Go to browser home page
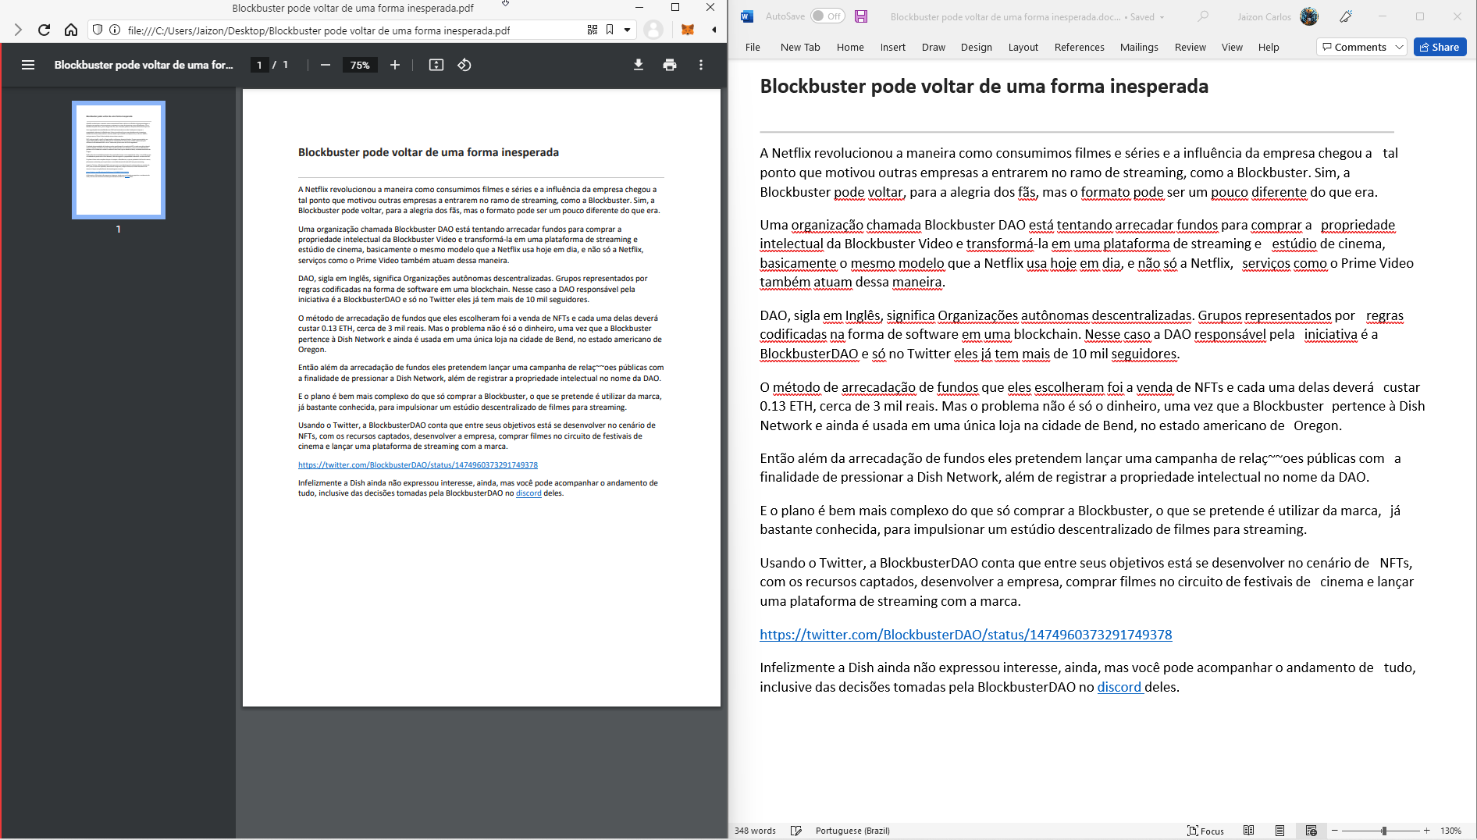This screenshot has width=1477, height=840. 71,30
